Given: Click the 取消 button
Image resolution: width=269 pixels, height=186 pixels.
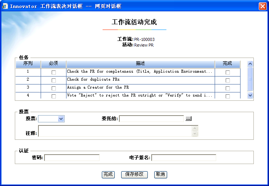Looking at the screenshot, I should [x=161, y=175].
